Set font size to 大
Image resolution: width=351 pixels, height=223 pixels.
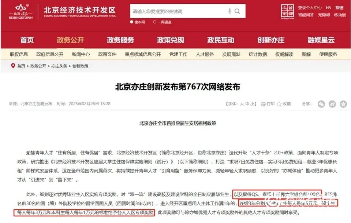[242, 104]
